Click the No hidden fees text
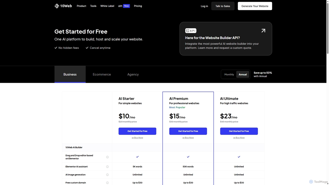The width and height of the screenshot is (329, 185). 69,48
